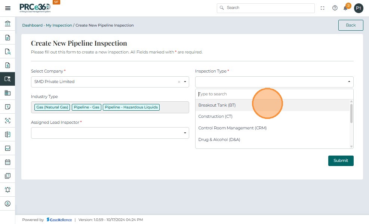Toggle fullscreen mode icon
369x224 pixels.
(323, 8)
